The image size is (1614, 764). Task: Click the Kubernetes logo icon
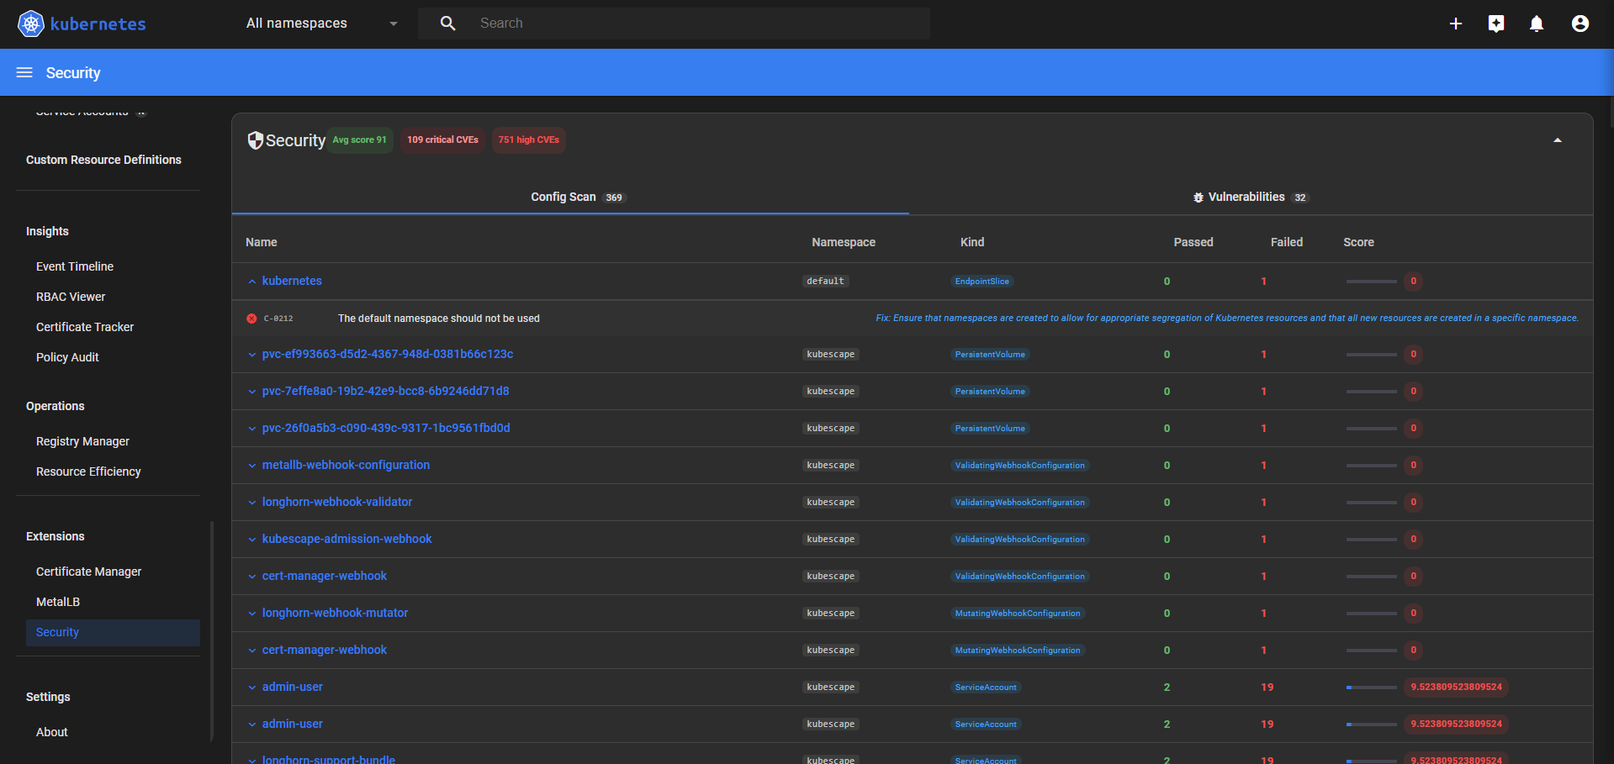pyautogui.click(x=31, y=24)
